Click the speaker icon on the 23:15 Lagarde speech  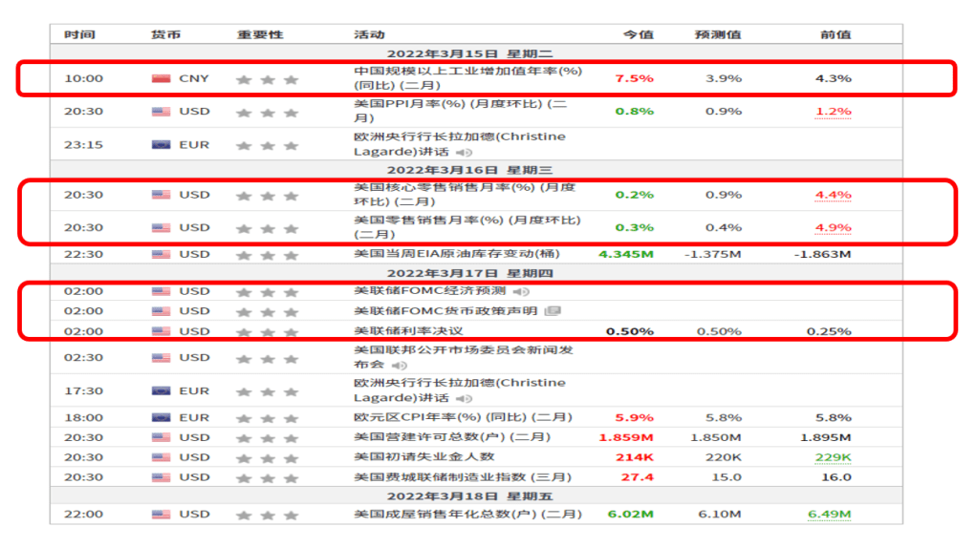click(464, 152)
